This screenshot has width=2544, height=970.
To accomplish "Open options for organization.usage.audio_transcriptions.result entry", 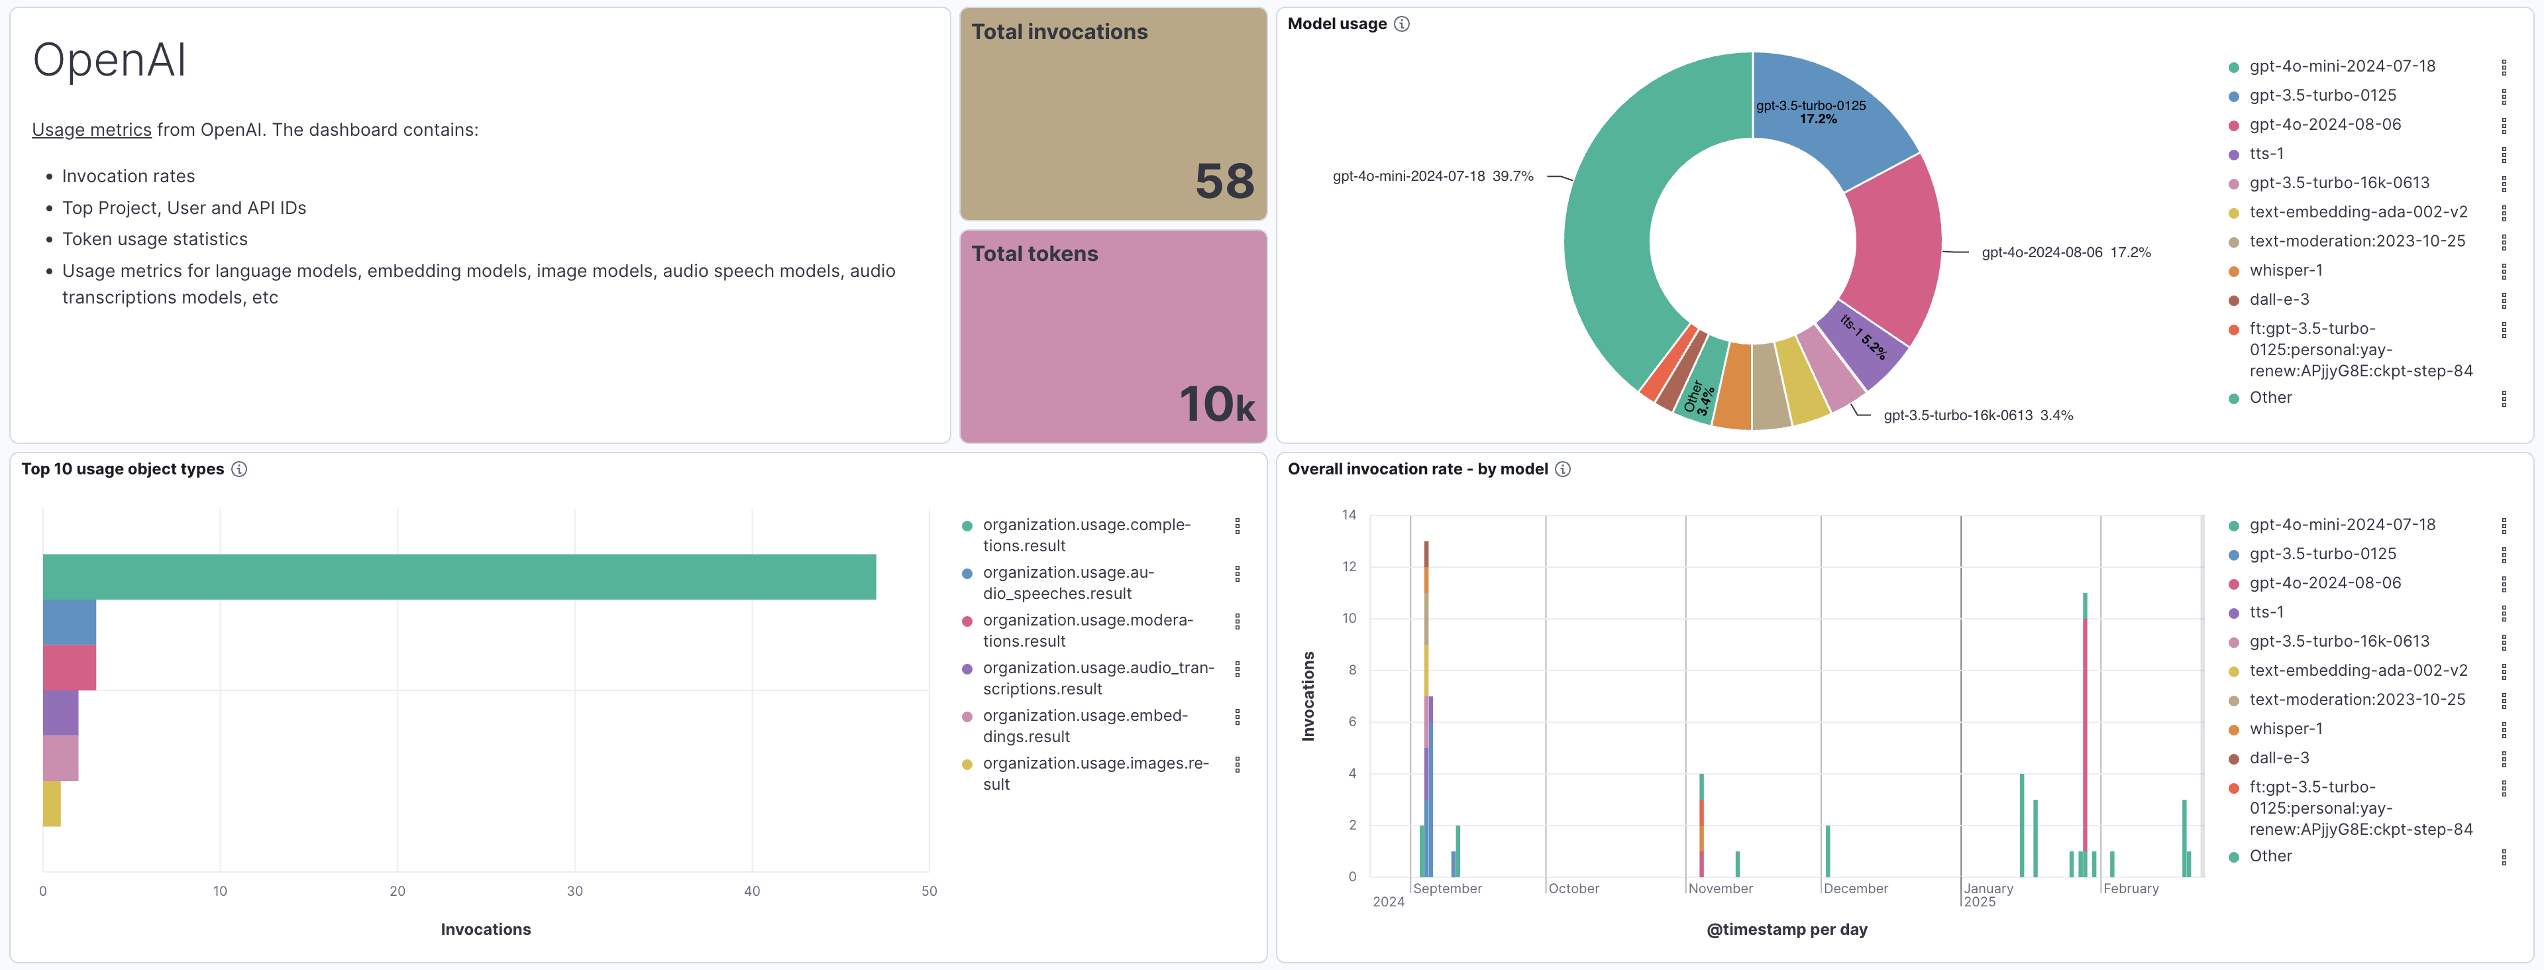I will [x=1236, y=670].
